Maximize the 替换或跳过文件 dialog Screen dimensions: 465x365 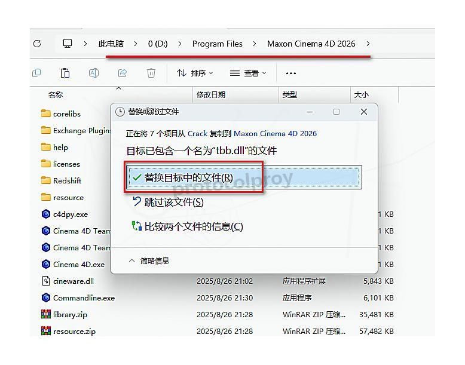pos(336,112)
